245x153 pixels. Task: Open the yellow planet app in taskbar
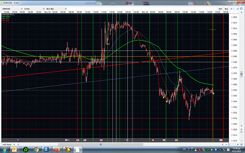point(68,150)
